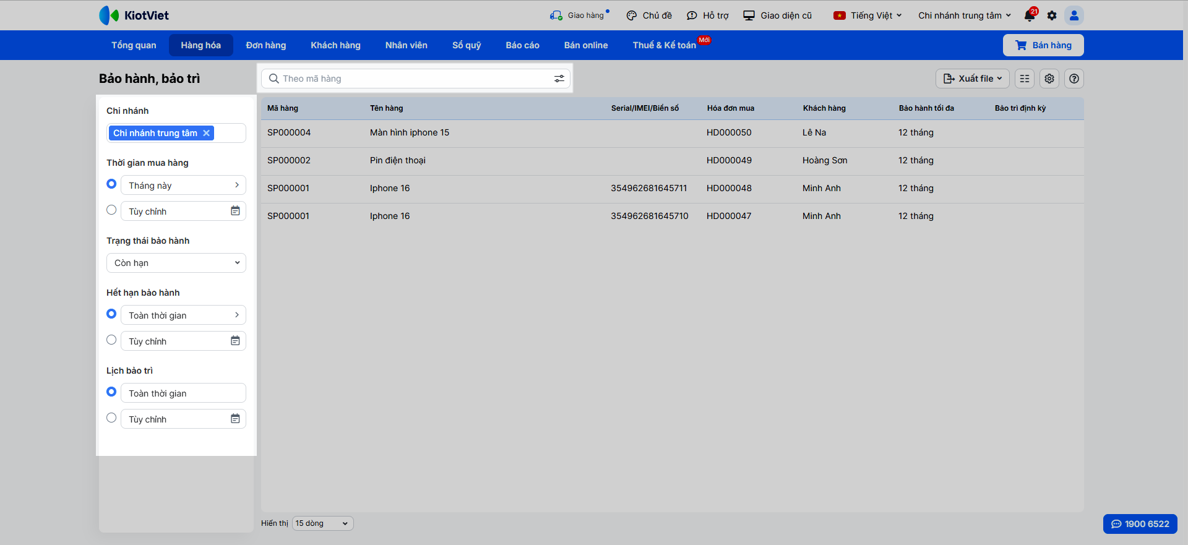1188x545 pixels.
Task: Open the Tiếng Việt language dropdown
Action: coord(867,15)
